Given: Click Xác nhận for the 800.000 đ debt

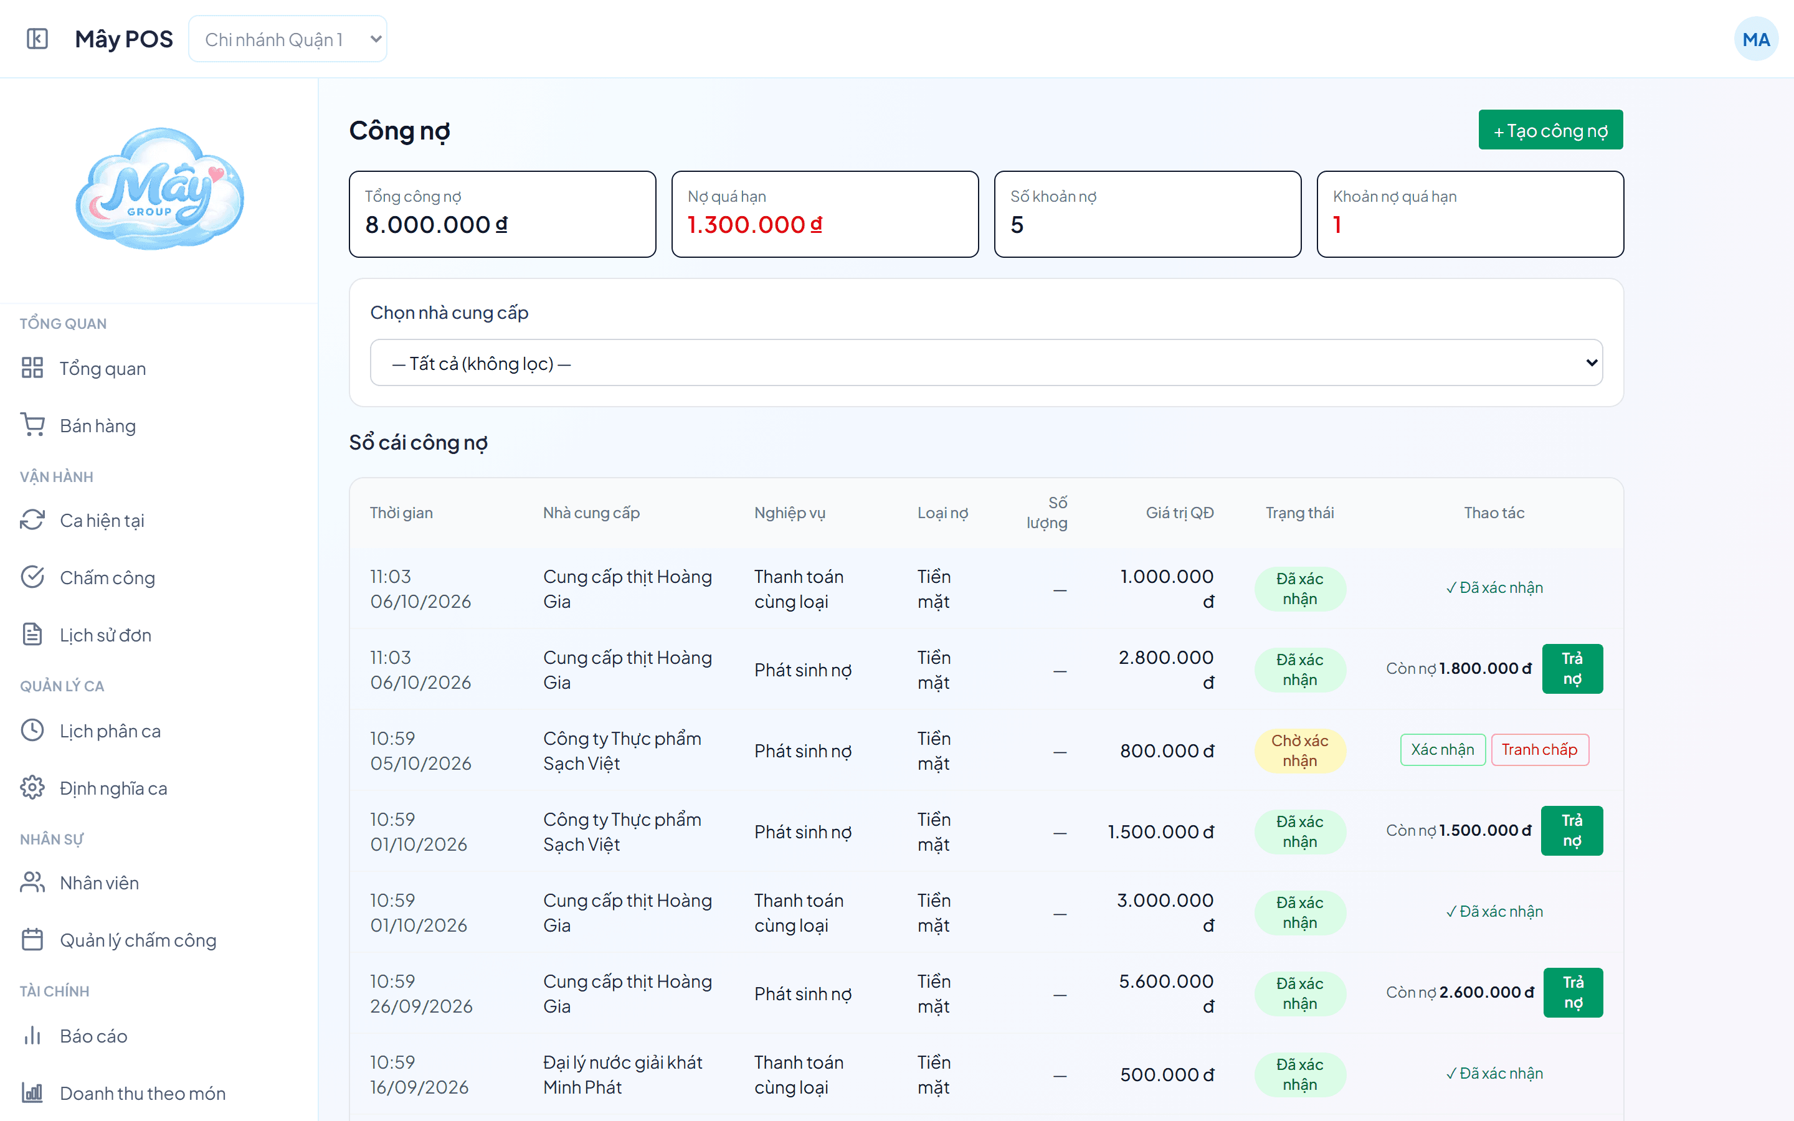Looking at the screenshot, I should tap(1443, 750).
